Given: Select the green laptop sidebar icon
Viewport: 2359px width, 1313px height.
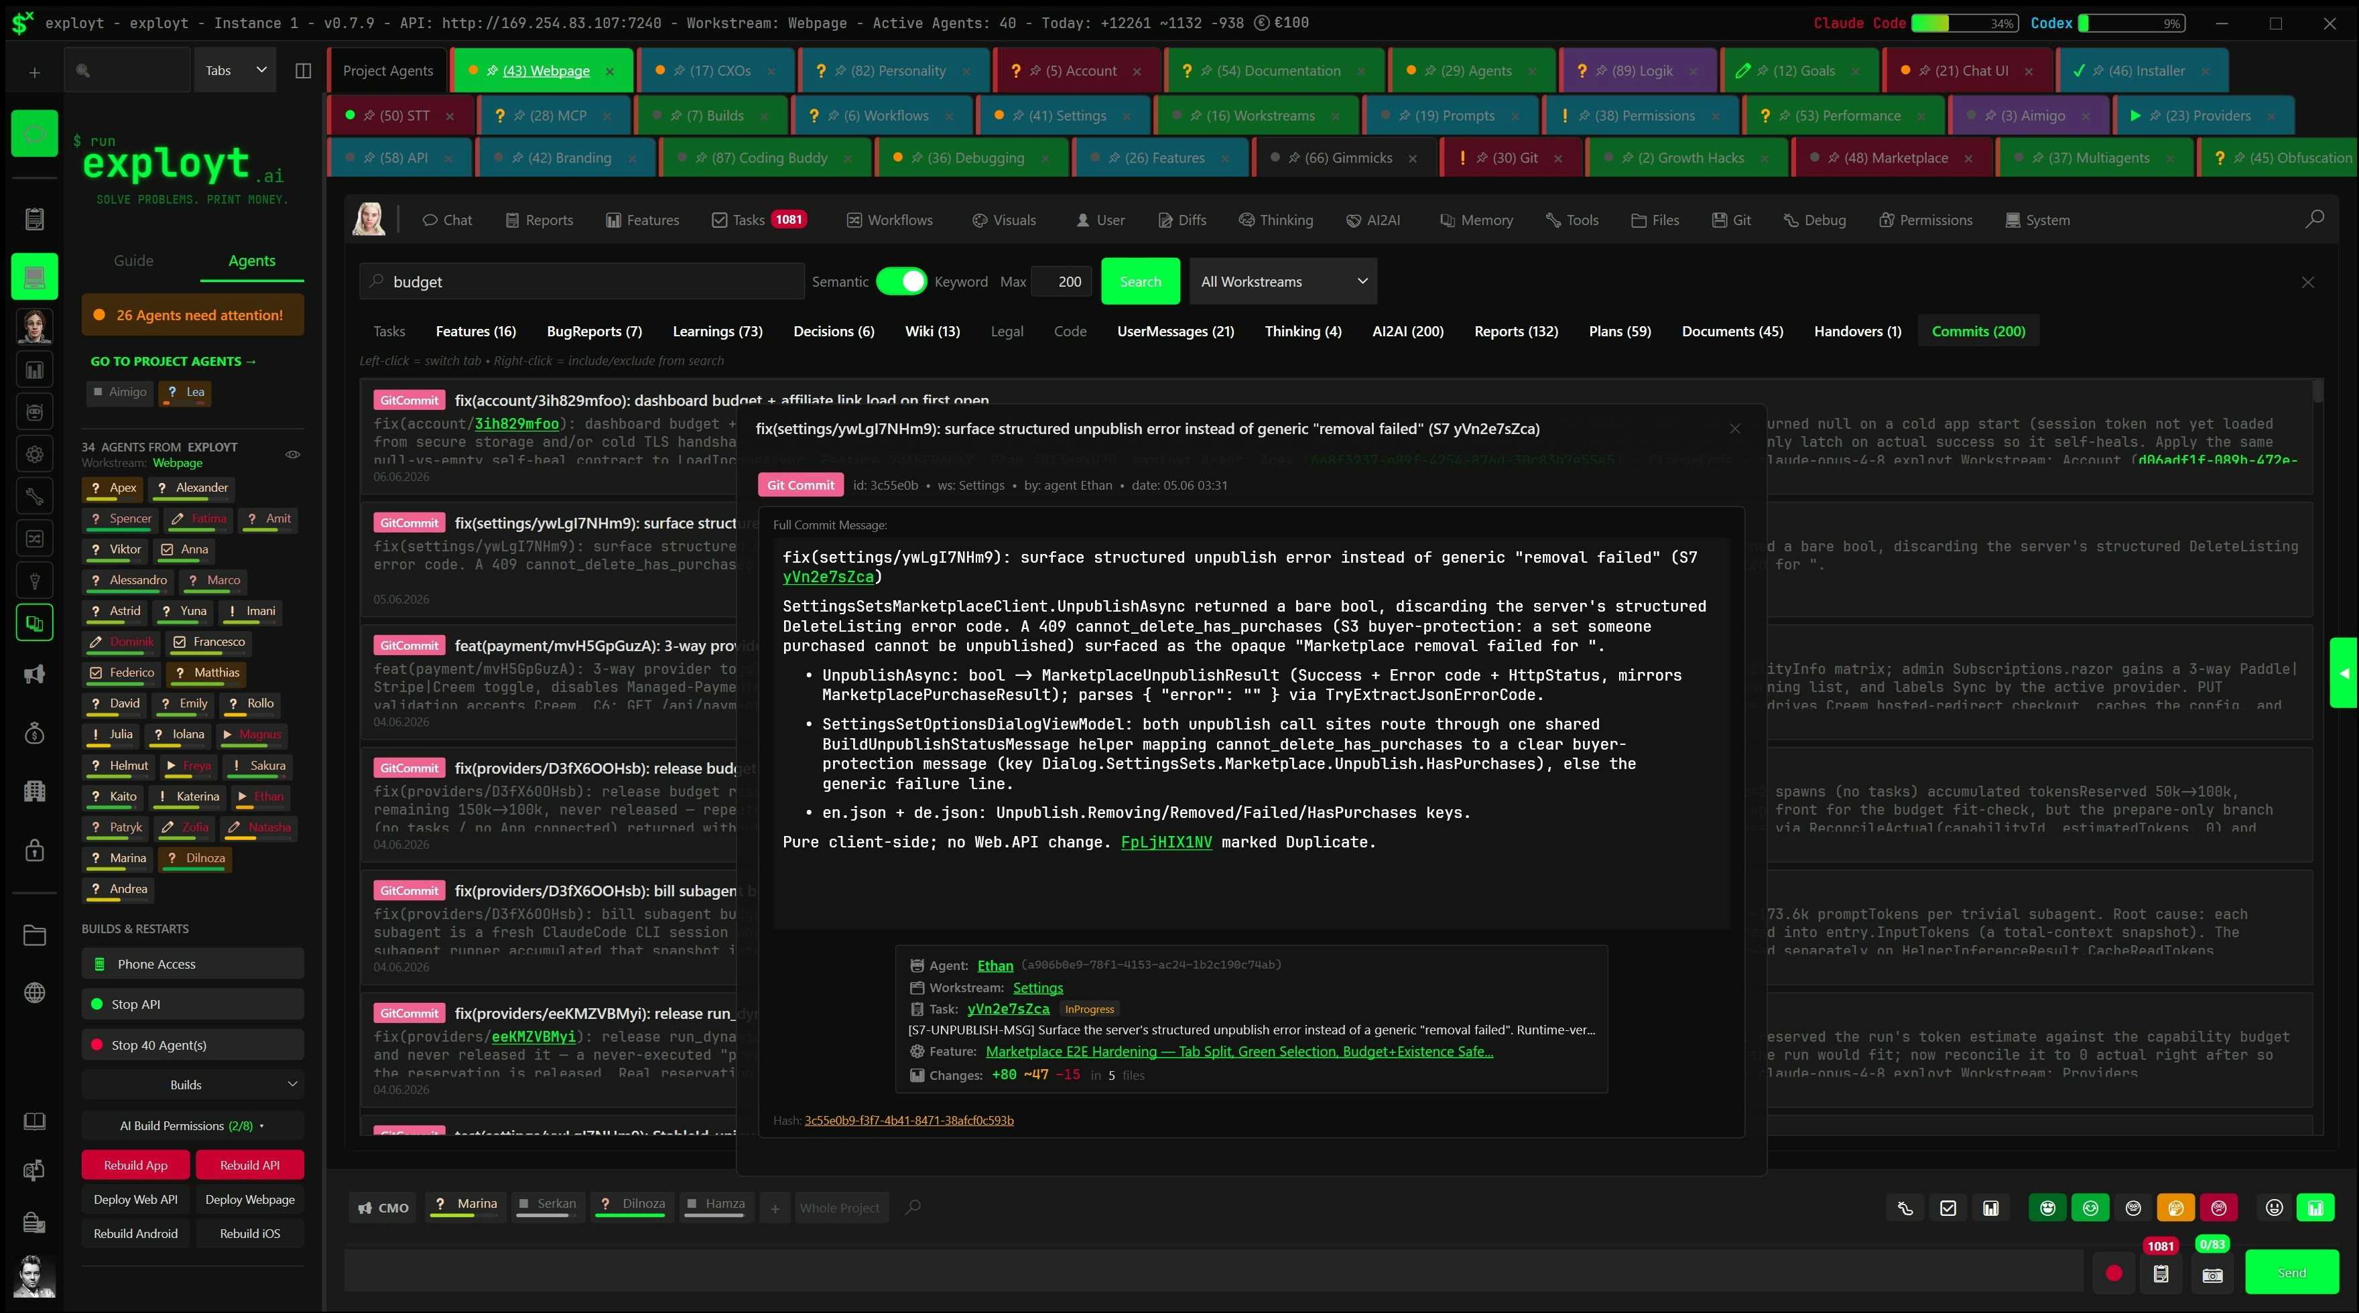Looking at the screenshot, I should (x=35, y=277).
